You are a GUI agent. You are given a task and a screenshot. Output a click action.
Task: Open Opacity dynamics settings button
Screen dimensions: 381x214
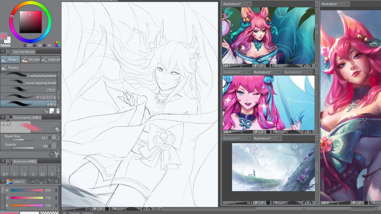(54, 146)
